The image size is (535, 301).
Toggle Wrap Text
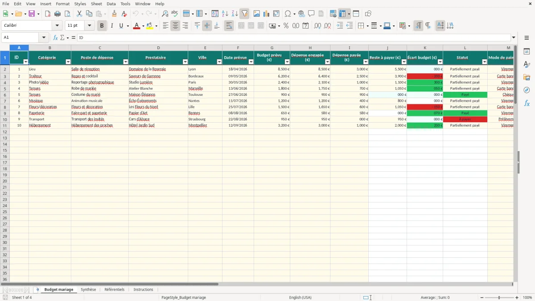click(229, 26)
